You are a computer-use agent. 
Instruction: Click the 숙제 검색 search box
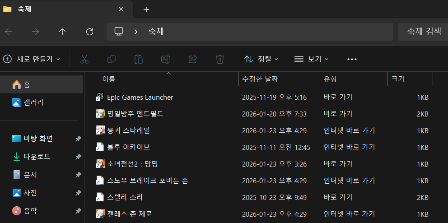pyautogui.click(x=423, y=32)
